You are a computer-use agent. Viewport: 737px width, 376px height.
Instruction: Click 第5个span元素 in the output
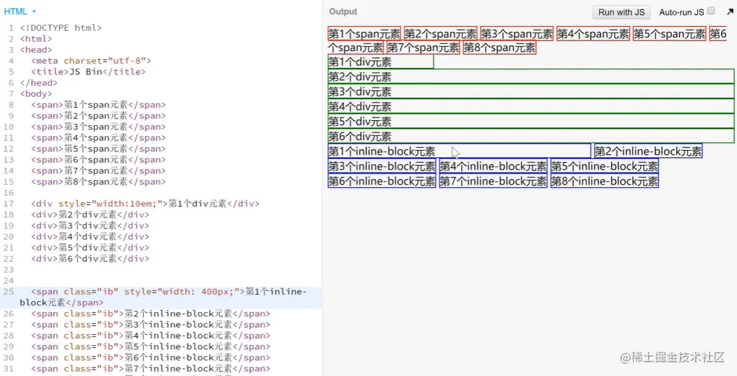point(670,33)
